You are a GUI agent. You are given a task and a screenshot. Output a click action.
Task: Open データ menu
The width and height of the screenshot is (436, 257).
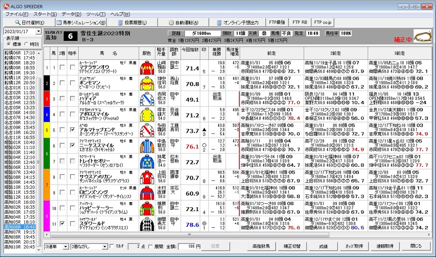(x=72, y=14)
